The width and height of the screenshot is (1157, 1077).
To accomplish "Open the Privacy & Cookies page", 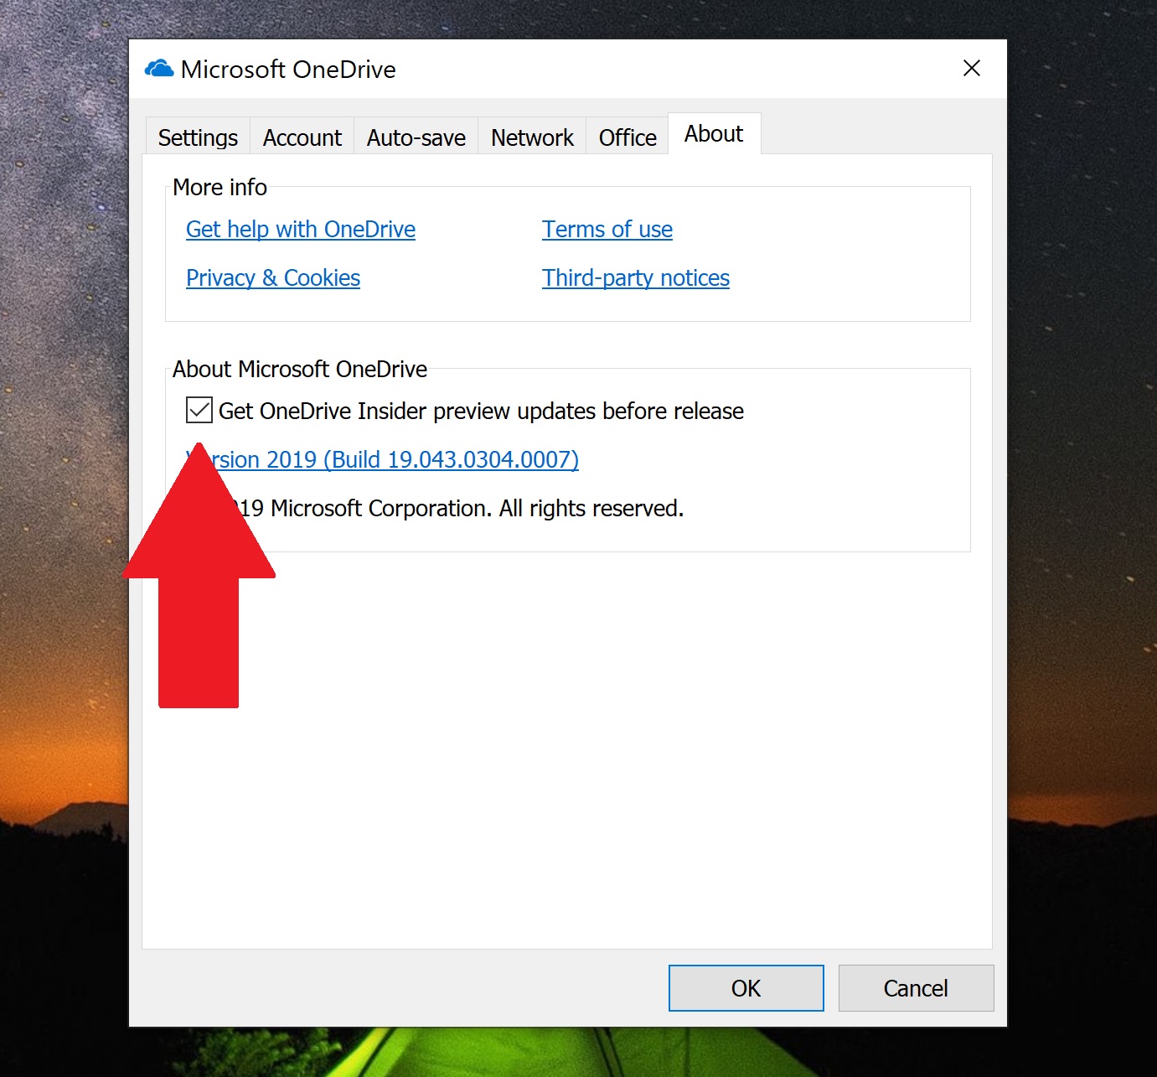I will click(x=272, y=277).
